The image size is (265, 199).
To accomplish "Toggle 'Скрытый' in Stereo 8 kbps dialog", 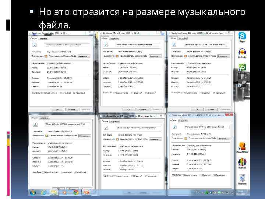I will (x=61, y=93).
